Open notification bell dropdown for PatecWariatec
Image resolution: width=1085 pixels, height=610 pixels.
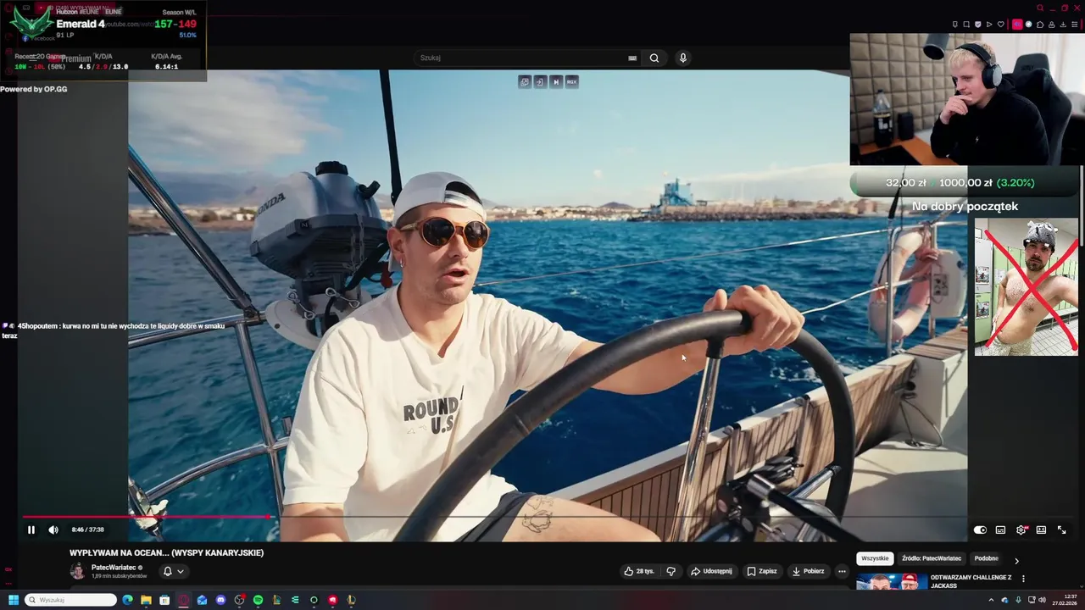click(173, 571)
